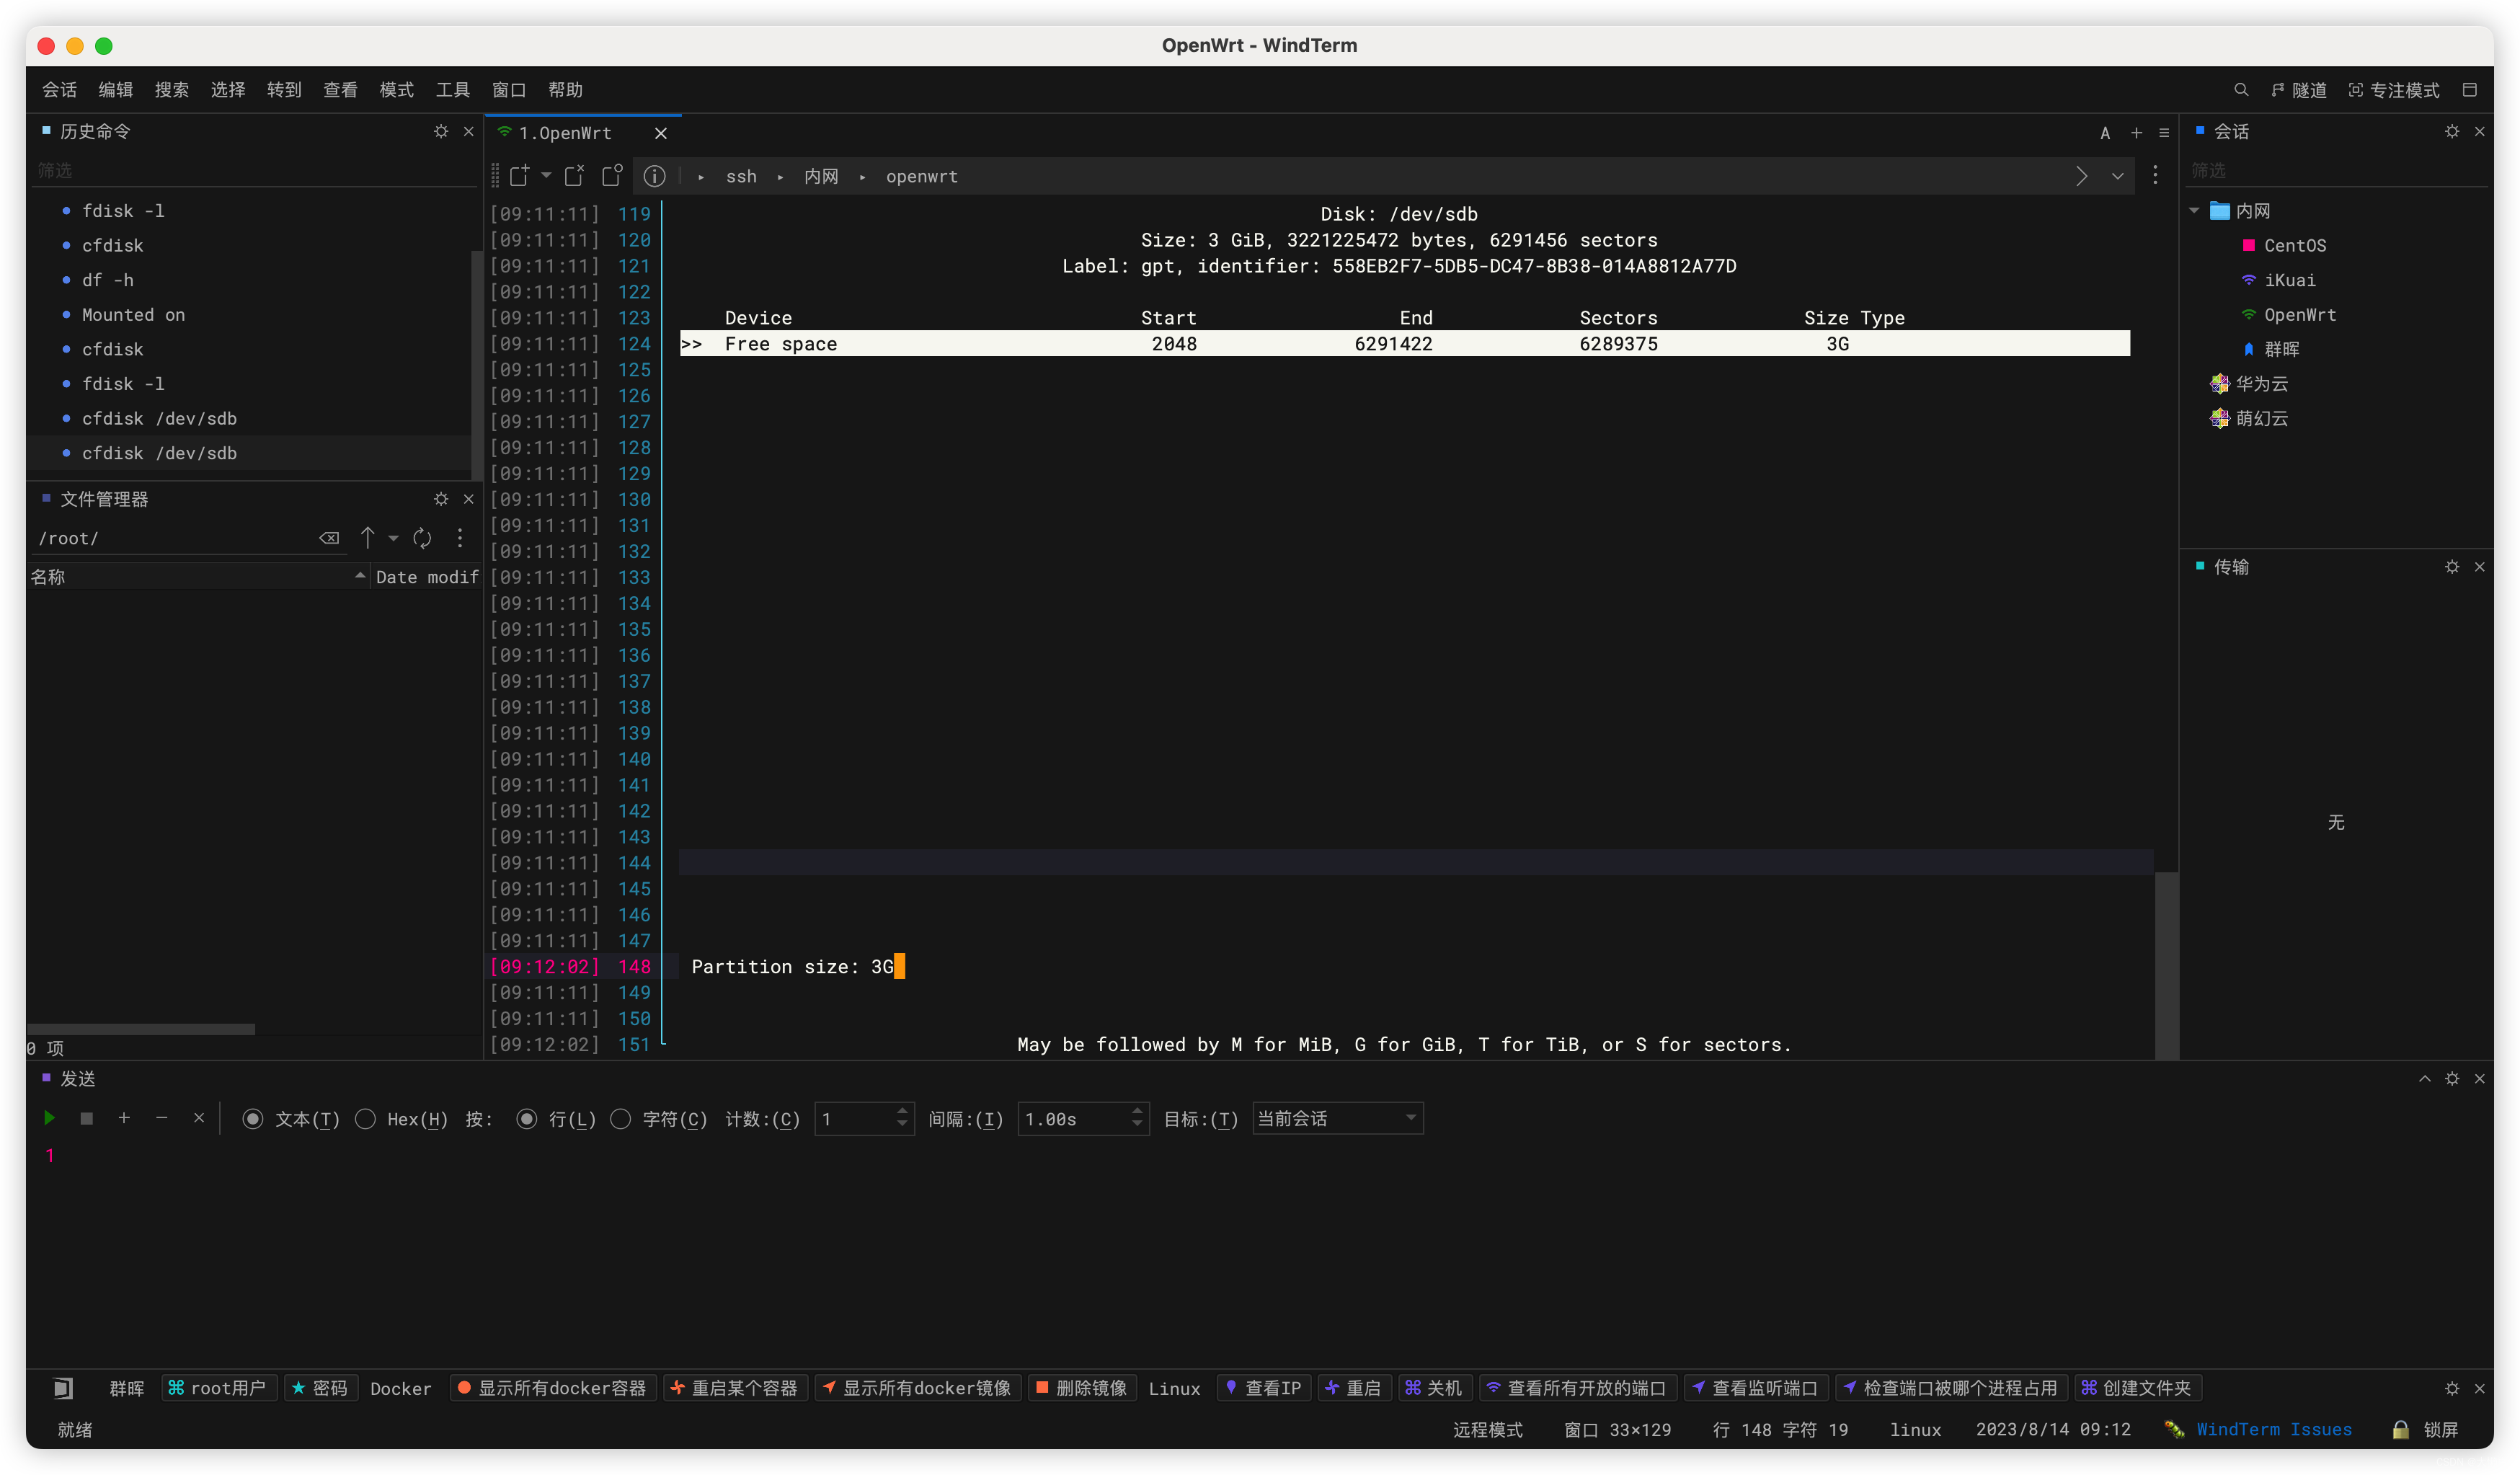The height and width of the screenshot is (1475, 2520).
Task: Select the 文本(T) radio button
Action: coord(253,1119)
